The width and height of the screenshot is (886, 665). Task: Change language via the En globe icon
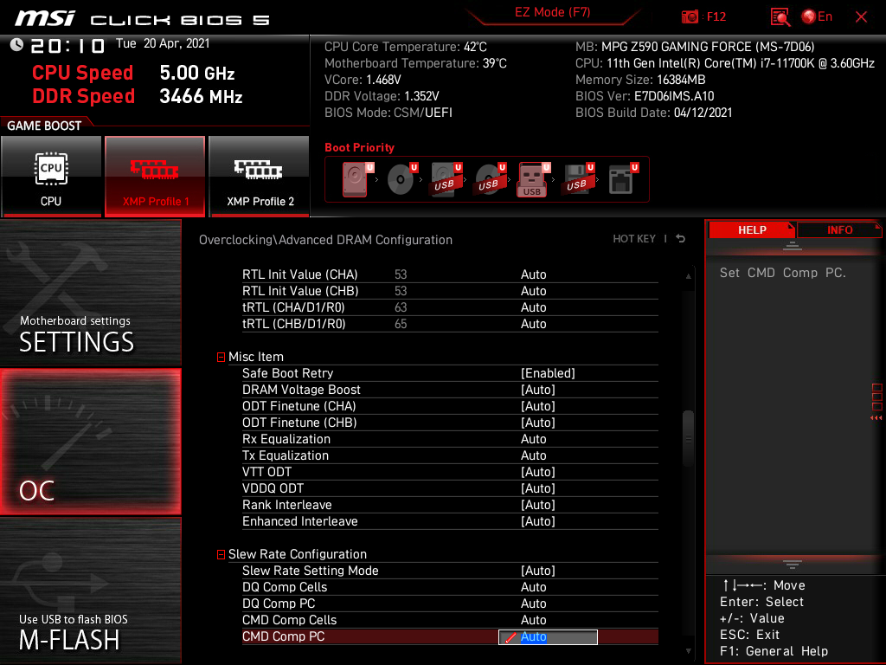[x=817, y=16]
